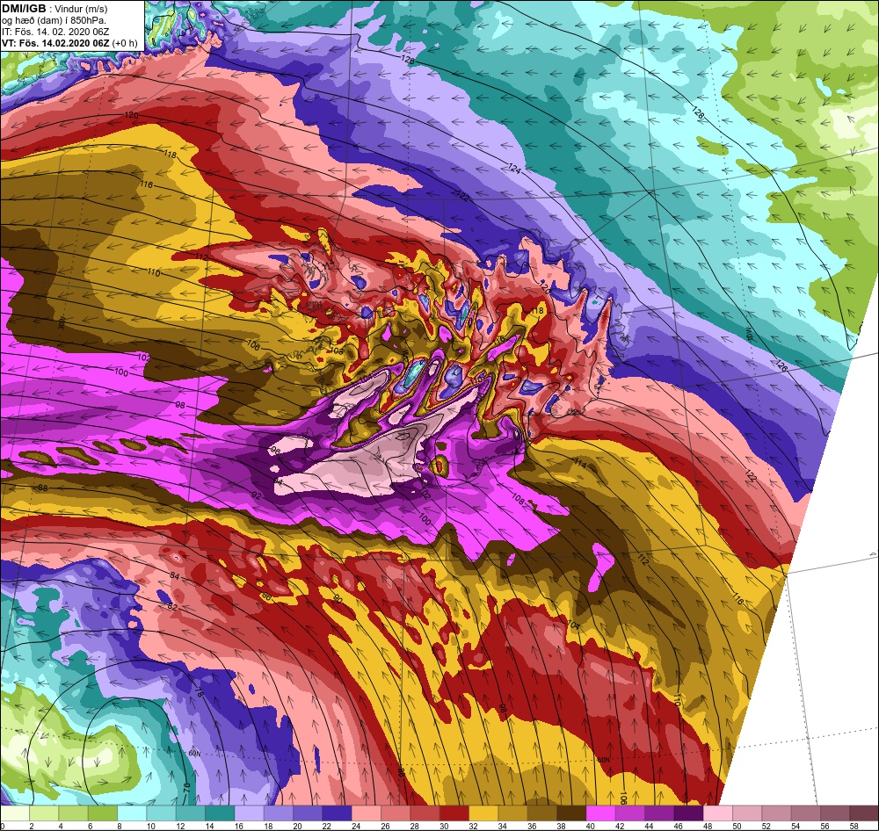Select the 38–40 m/s dark brown legend swatch
The height and width of the screenshot is (831, 879).
click(571, 813)
